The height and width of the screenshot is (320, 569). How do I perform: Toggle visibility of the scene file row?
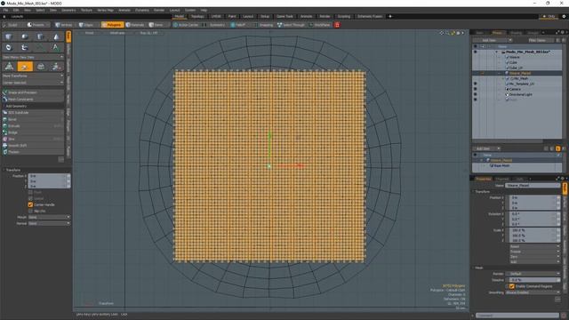[475, 52]
